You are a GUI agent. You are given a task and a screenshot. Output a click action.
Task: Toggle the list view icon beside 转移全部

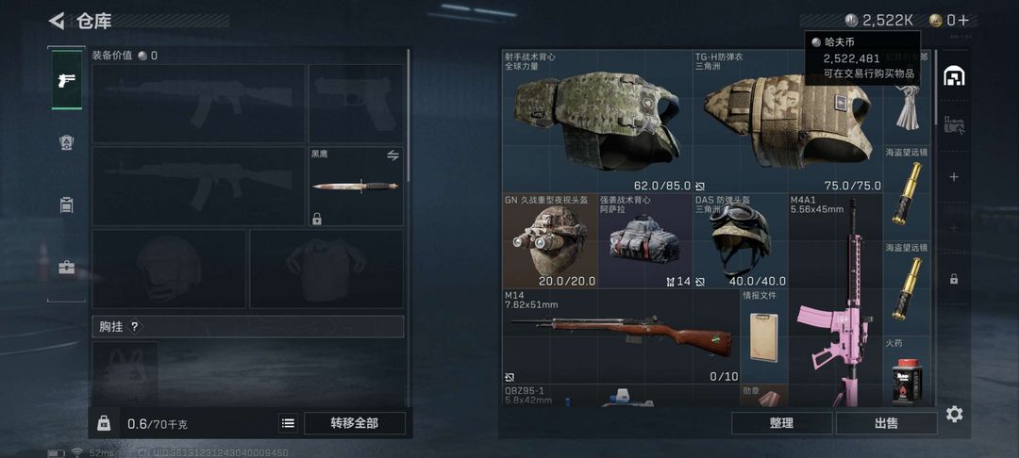point(288,423)
